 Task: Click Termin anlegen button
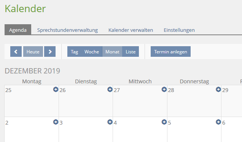pos(170,51)
